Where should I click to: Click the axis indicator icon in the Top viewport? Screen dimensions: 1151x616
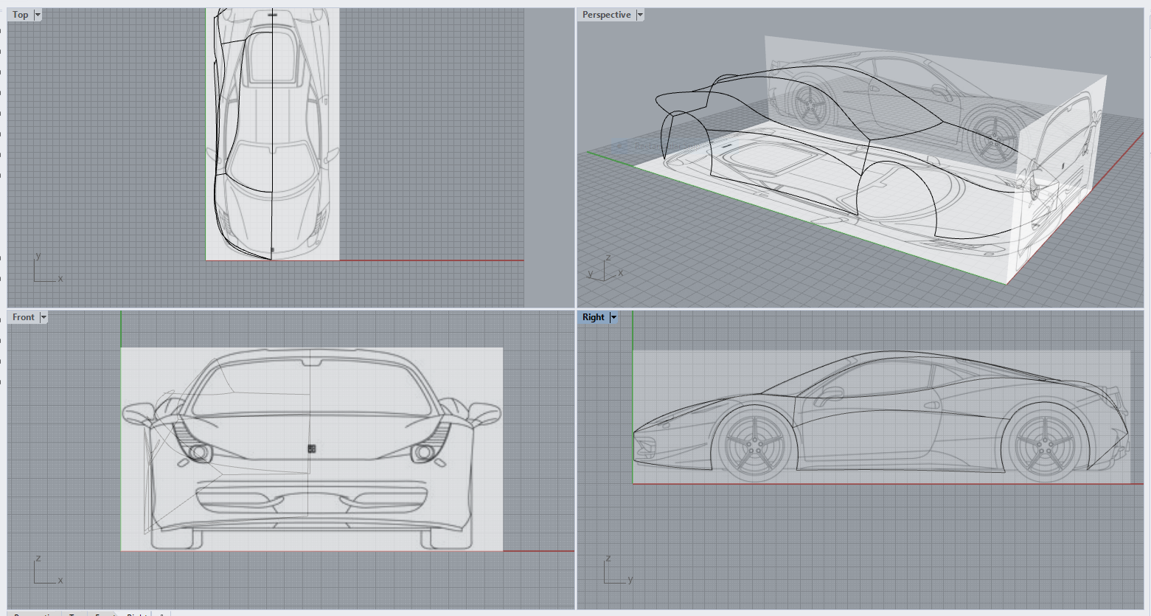[44, 269]
